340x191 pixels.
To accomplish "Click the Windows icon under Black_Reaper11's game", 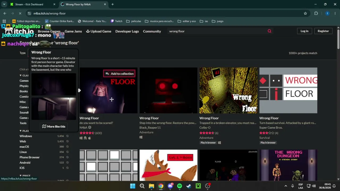I will 141,137.
